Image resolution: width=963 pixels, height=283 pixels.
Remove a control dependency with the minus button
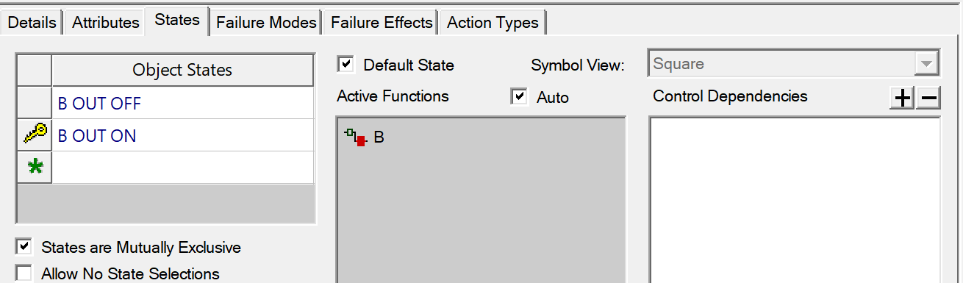[x=928, y=98]
